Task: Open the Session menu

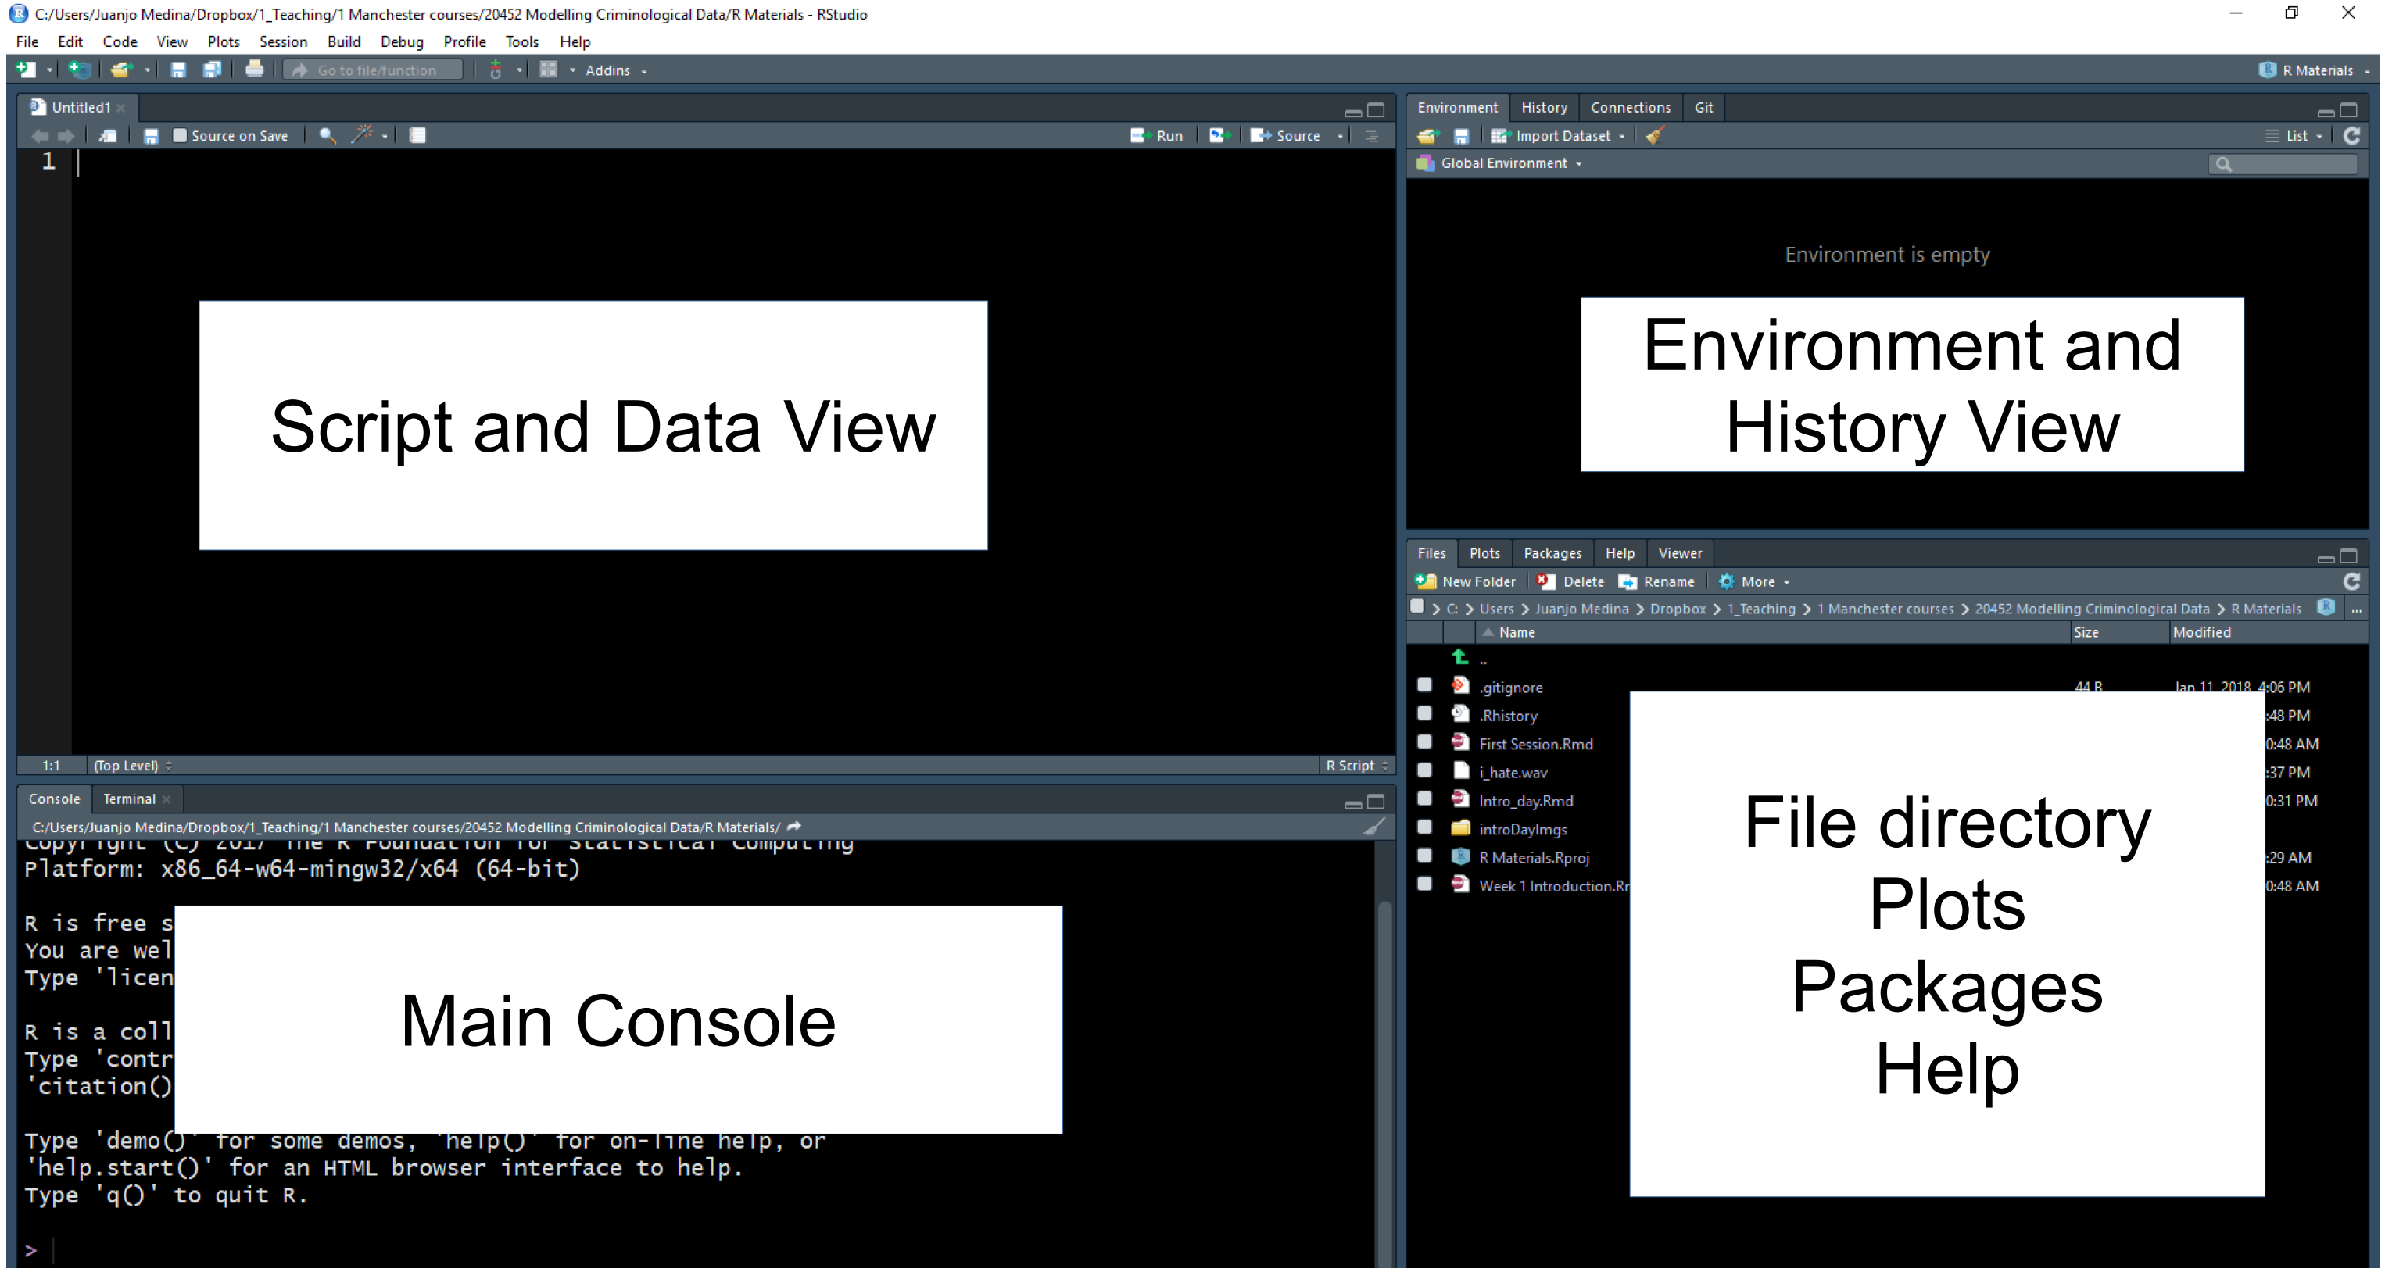Action: click(x=282, y=41)
